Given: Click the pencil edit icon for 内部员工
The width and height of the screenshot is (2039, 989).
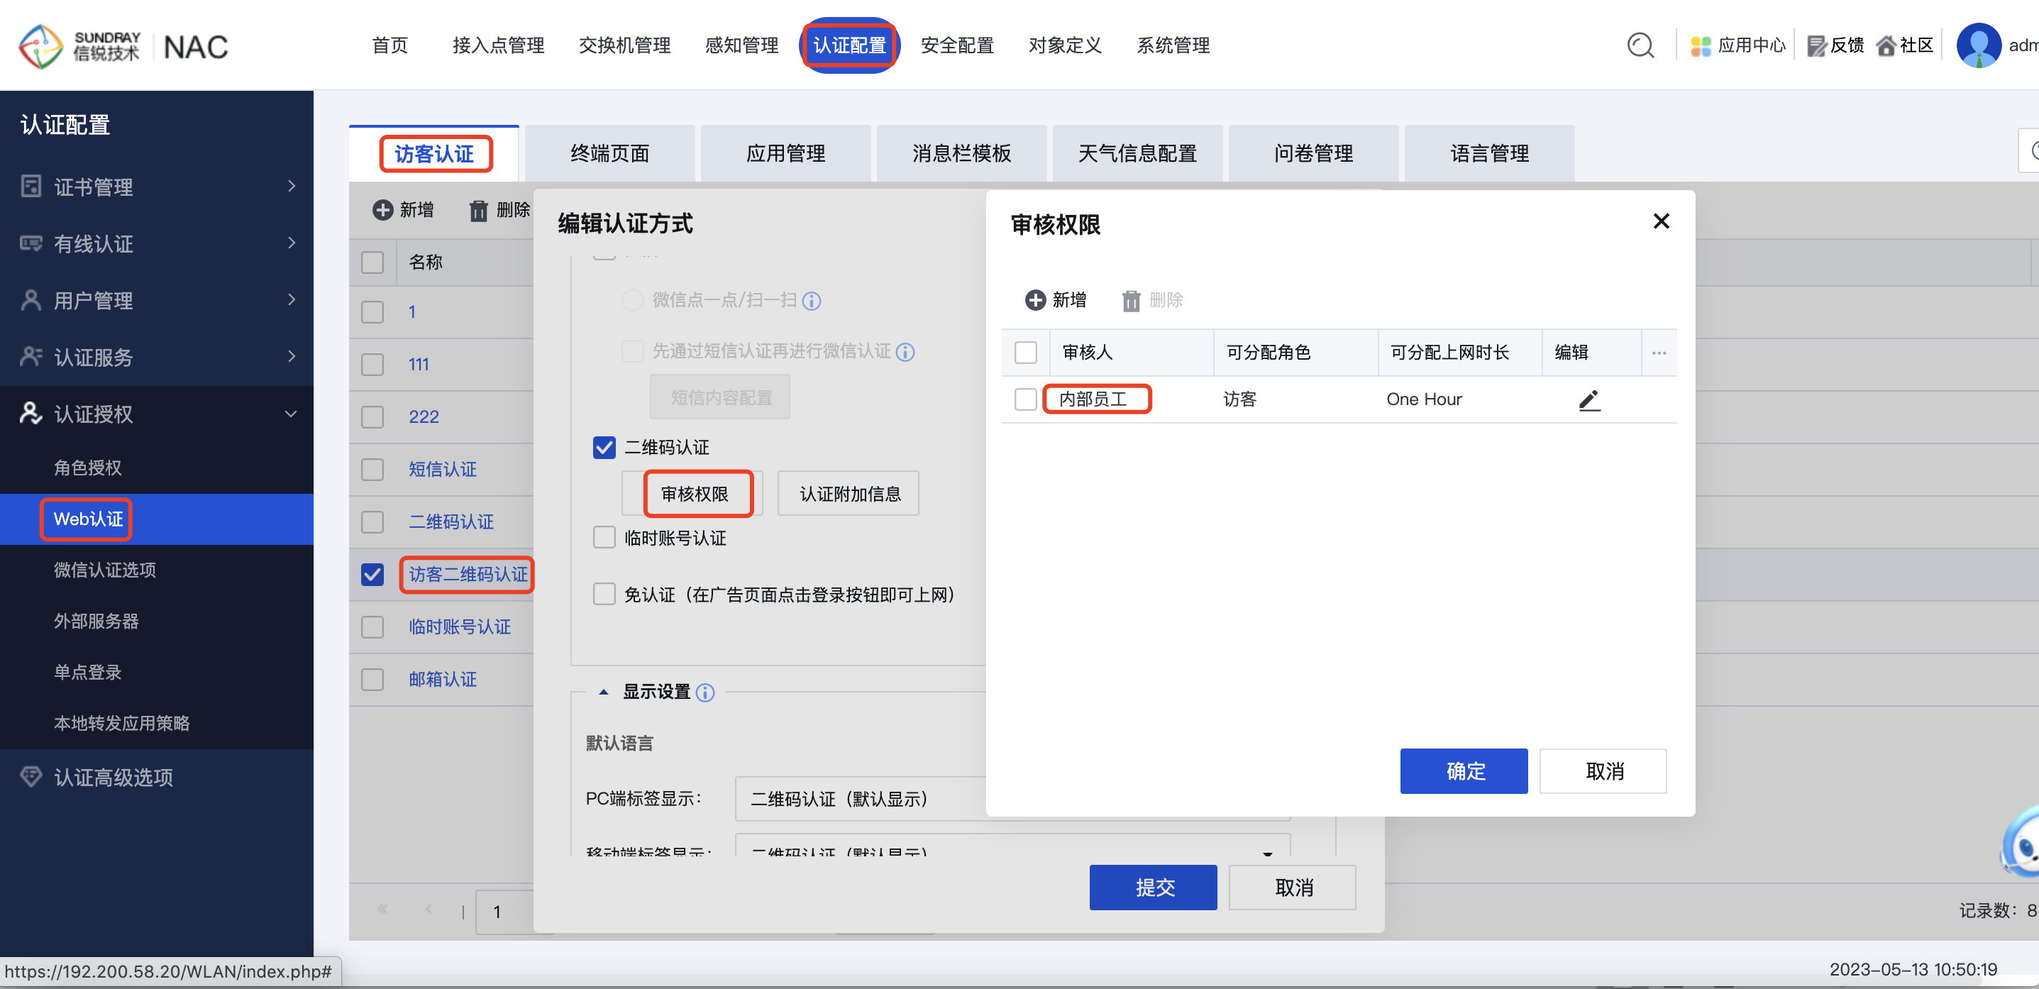Looking at the screenshot, I should pos(1589,400).
